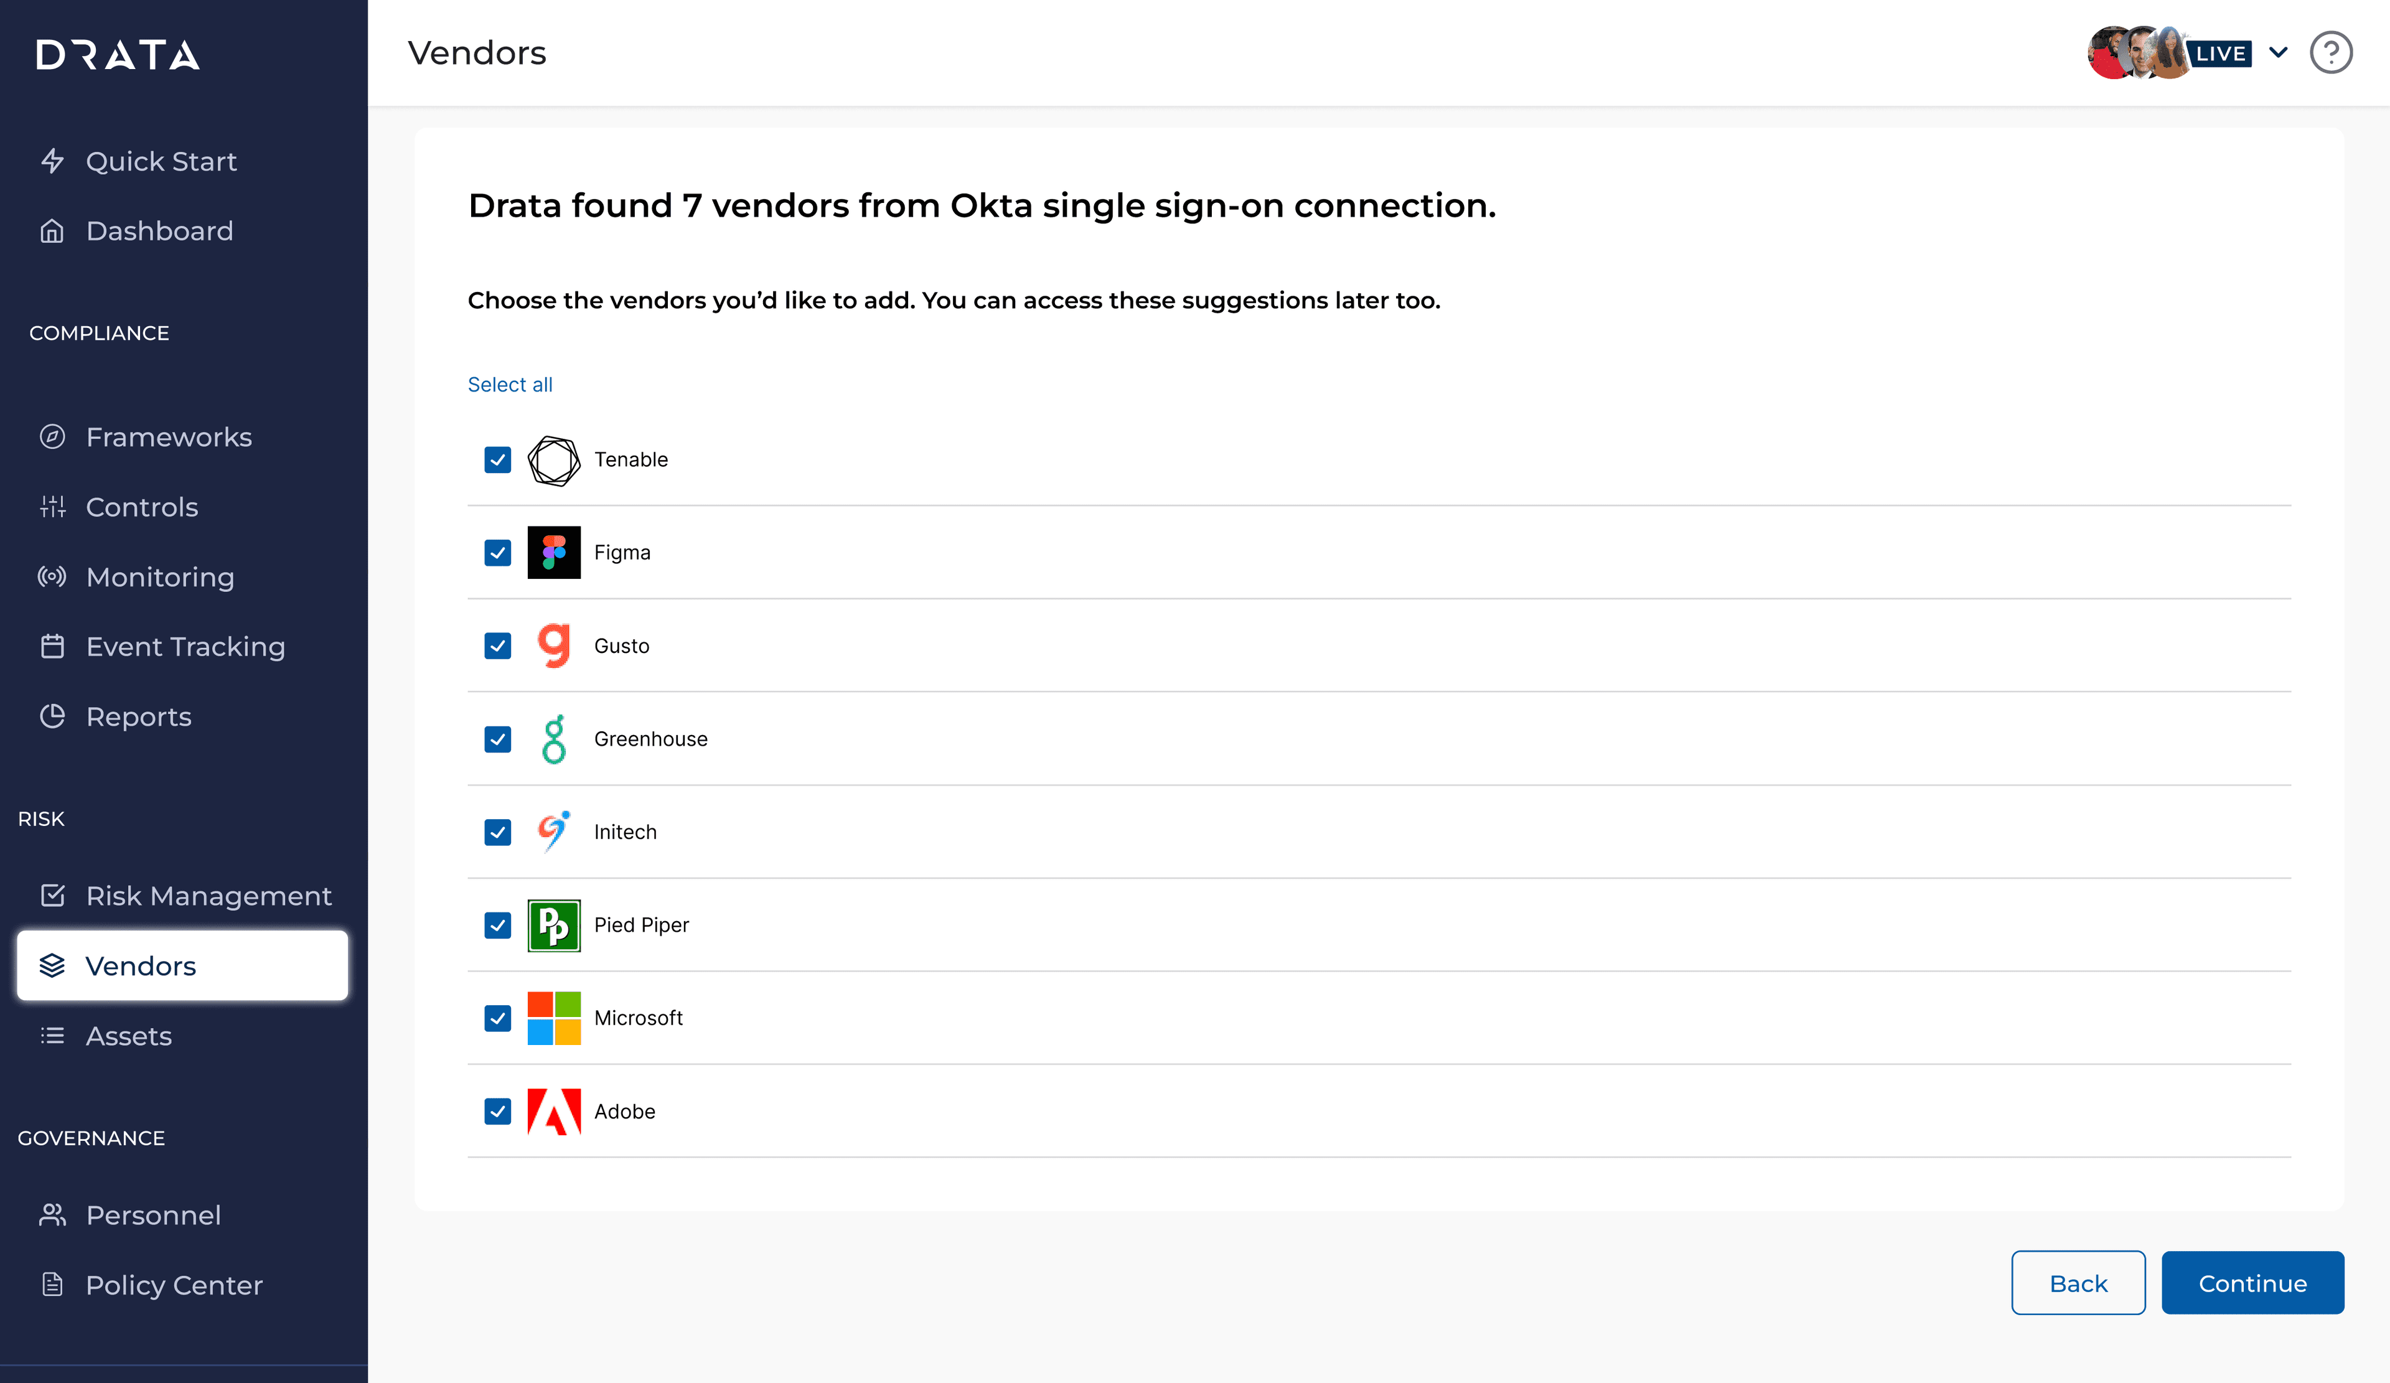
Task: Toggle the Initech vendor checkbox
Action: tap(498, 832)
